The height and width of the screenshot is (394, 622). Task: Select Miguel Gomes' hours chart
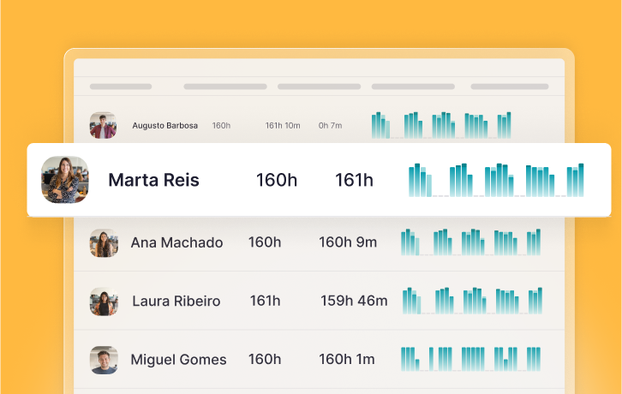470,359
